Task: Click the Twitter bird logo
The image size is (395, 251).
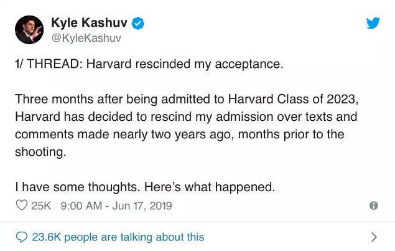Action: (373, 24)
